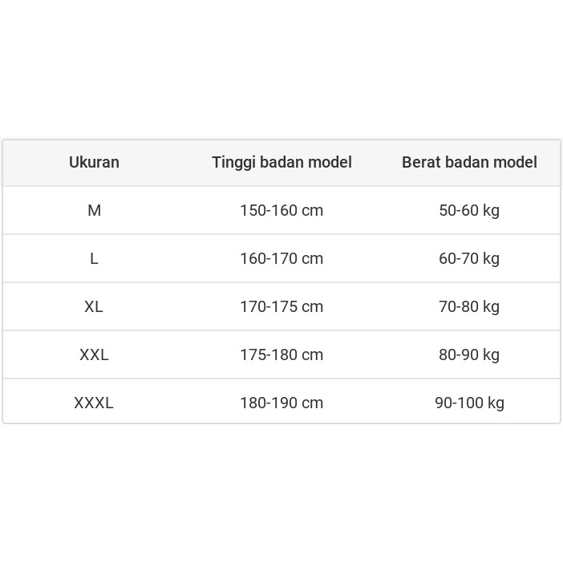Click the 150-160 cm height cell

click(x=281, y=210)
